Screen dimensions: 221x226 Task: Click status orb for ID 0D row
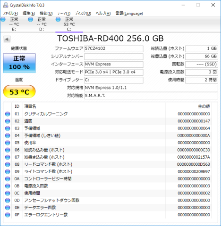click(8, 201)
